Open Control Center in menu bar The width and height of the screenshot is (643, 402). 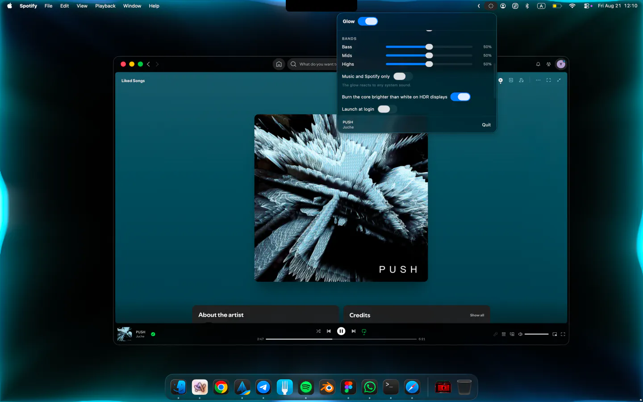click(588, 6)
